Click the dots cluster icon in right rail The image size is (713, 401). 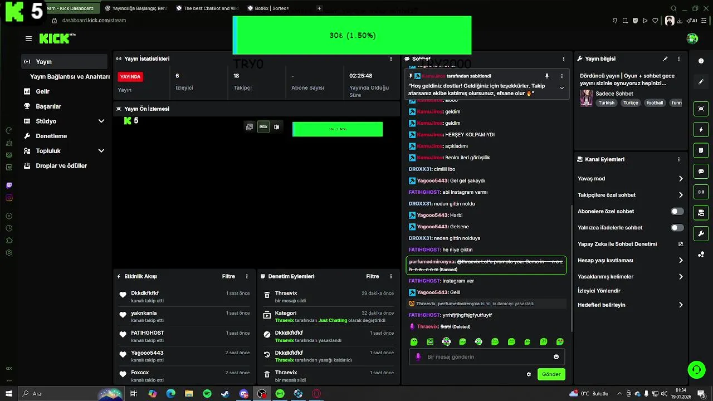(701, 255)
